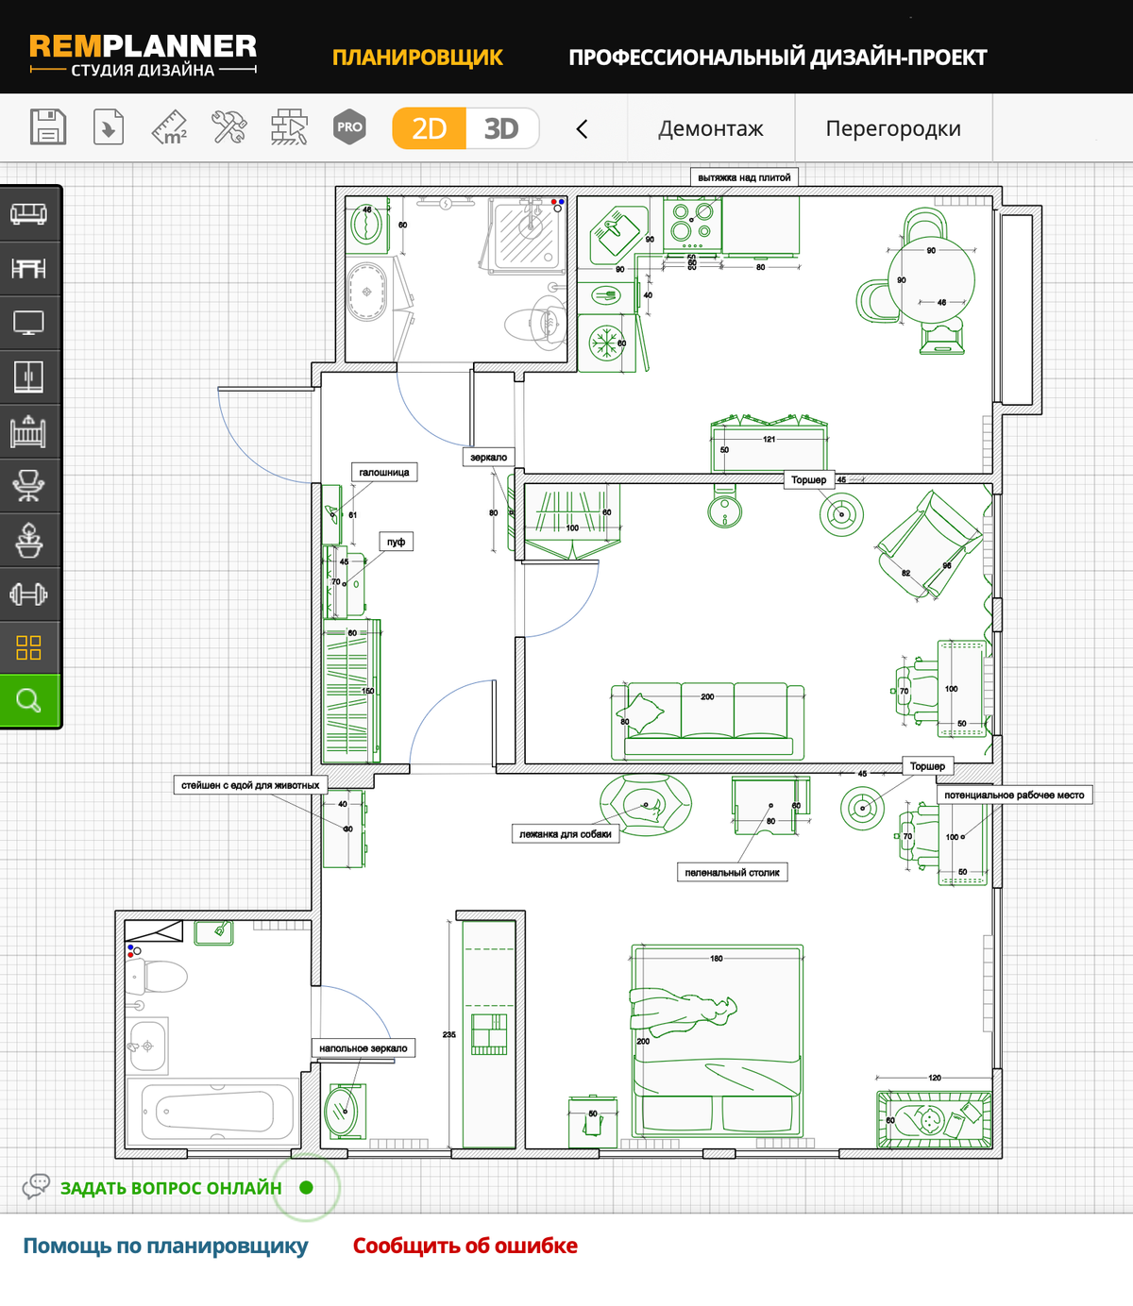Click the green search magnifier button

pos(29,700)
